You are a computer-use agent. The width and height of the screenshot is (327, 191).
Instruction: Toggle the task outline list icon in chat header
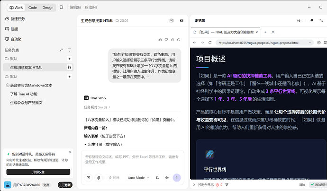point(182,20)
